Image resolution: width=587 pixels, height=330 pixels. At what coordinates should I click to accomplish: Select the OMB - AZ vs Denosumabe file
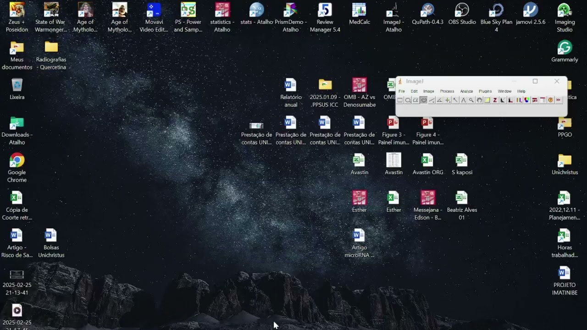[360, 93]
